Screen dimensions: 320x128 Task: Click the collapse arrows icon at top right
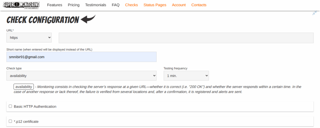[314, 13]
